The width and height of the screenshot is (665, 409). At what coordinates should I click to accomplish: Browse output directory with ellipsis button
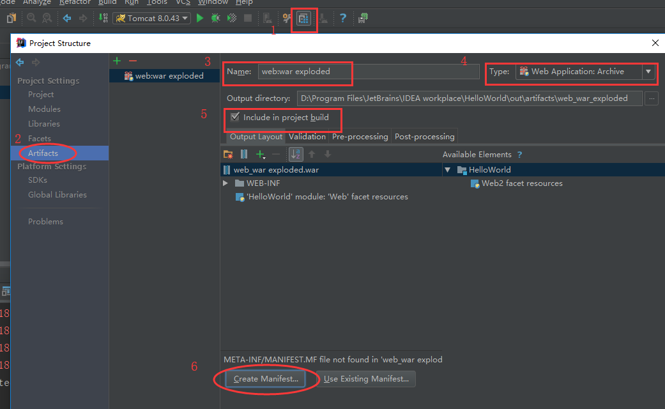[652, 98]
